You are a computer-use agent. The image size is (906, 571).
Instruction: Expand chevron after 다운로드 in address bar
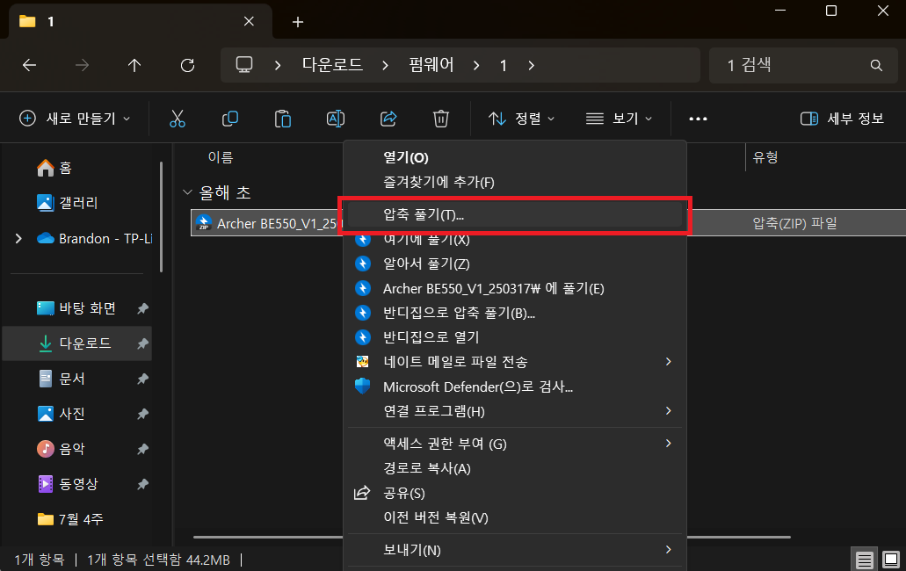pyautogui.click(x=385, y=66)
